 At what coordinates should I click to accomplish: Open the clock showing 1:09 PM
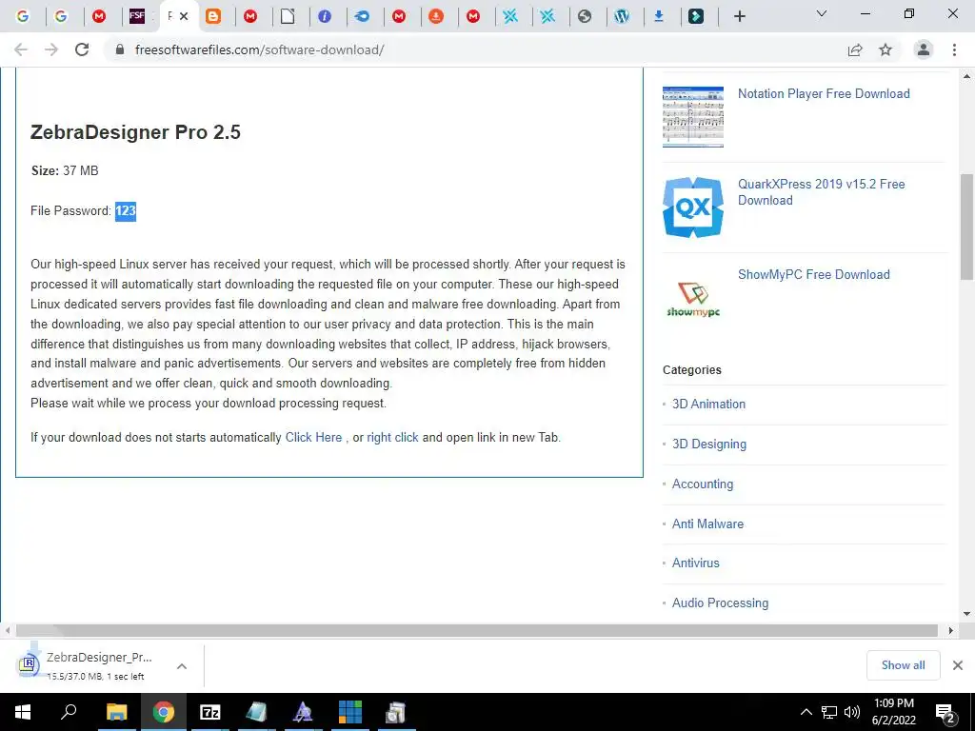[894, 712]
